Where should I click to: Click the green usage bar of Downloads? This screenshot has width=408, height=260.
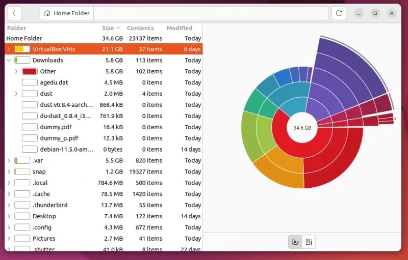[x=22, y=60]
